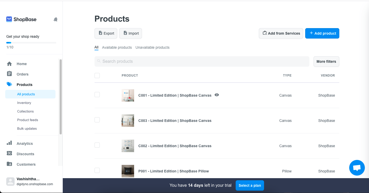The height and width of the screenshot is (193, 369).
Task: Click the shop setup progress bar
Action: tap(31, 42)
